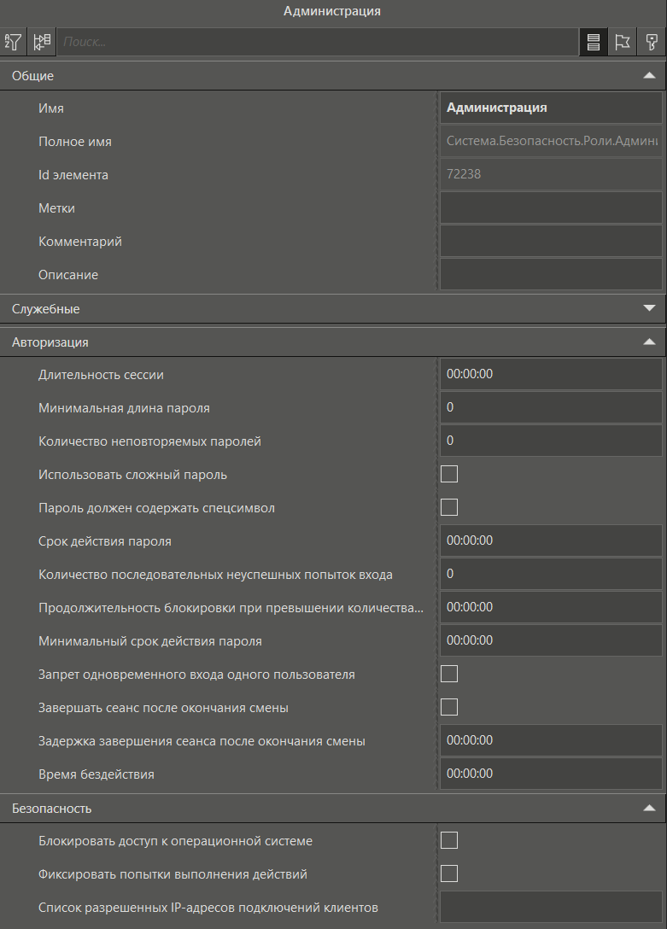Click the search field 'Поиск...'
The height and width of the screenshot is (929, 667).
[316, 42]
